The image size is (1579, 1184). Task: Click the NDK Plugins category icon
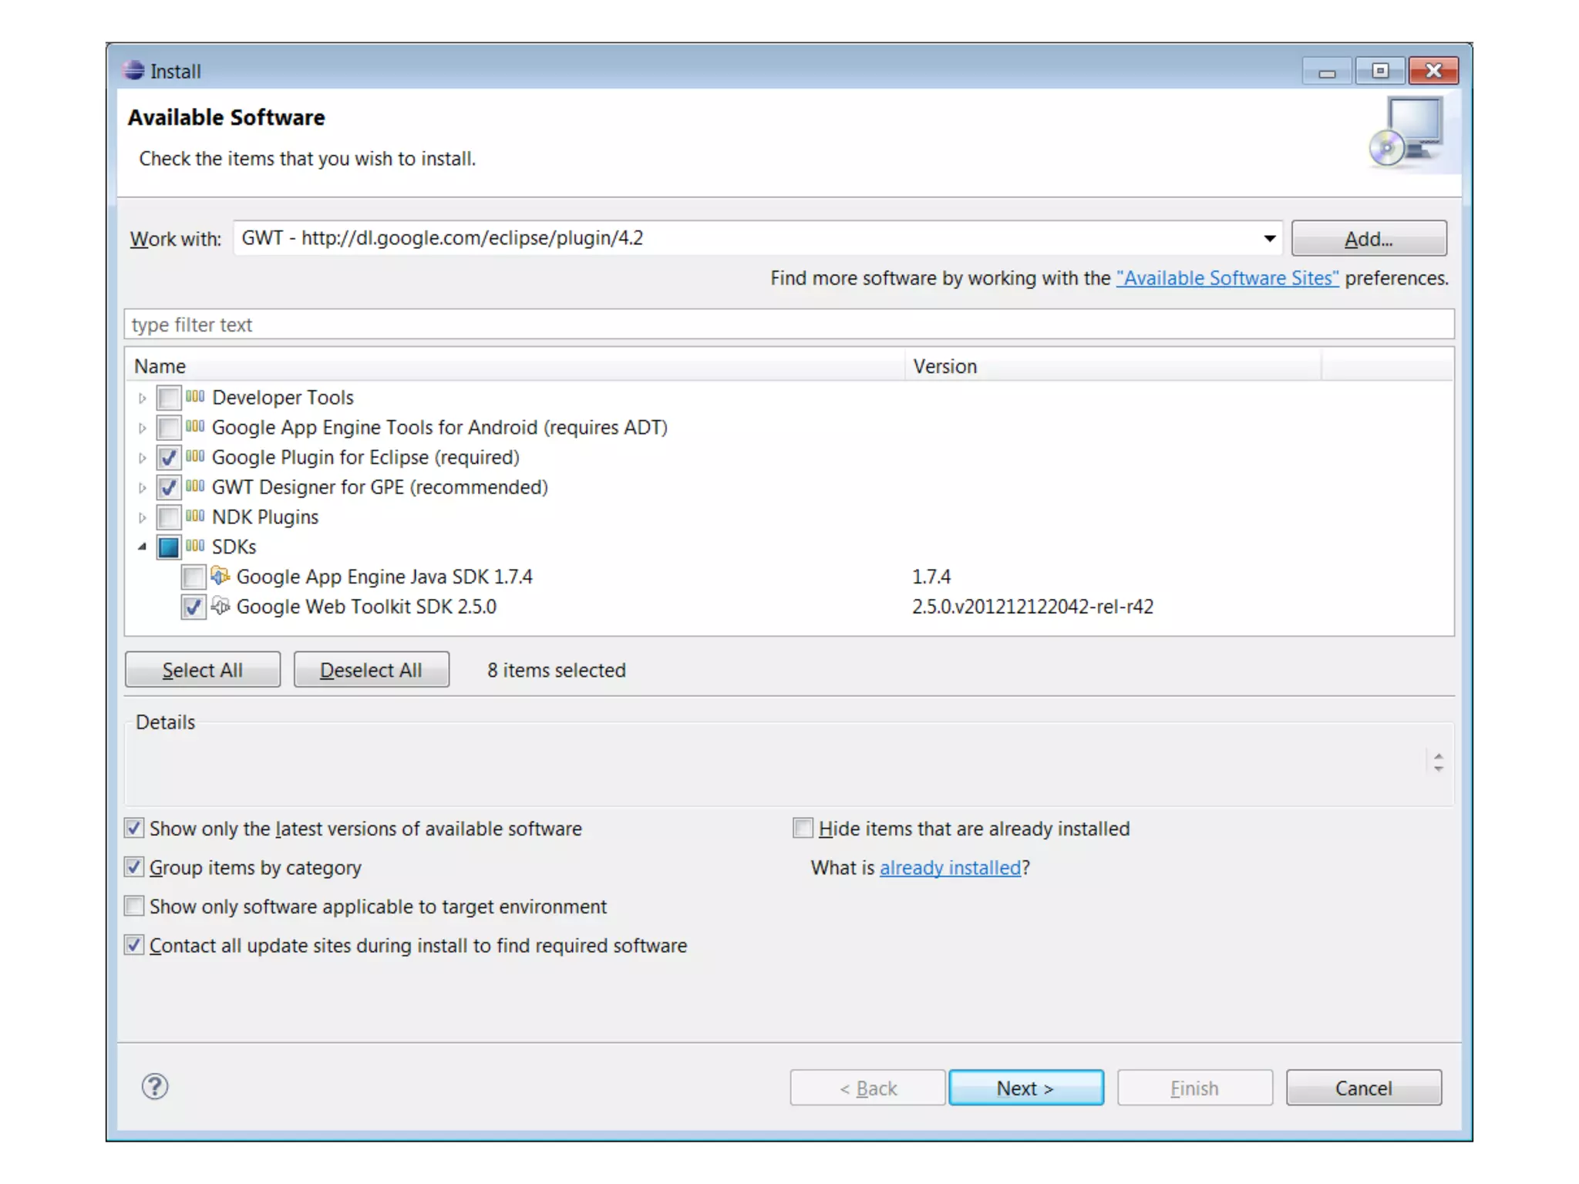[195, 516]
